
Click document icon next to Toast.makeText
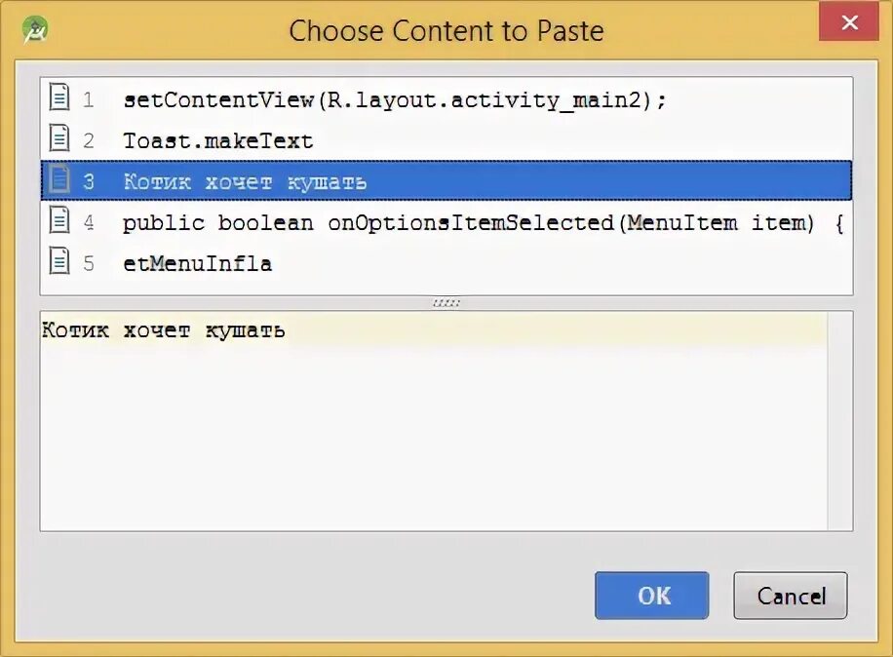coord(60,139)
